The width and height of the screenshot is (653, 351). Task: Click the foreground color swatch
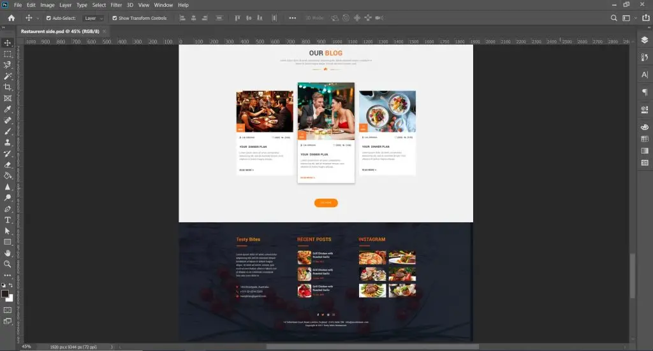5,294
